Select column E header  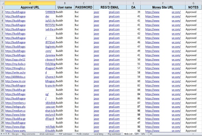(133, 3)
